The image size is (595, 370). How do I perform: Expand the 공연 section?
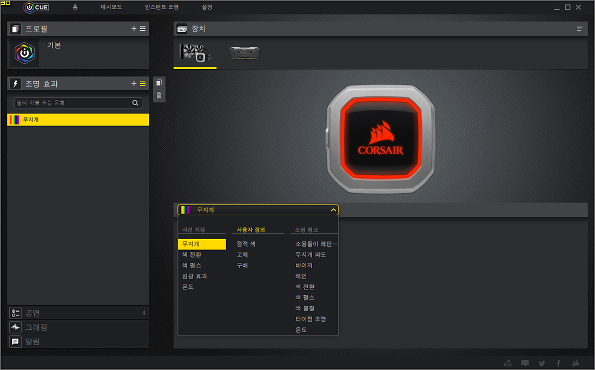[x=78, y=313]
